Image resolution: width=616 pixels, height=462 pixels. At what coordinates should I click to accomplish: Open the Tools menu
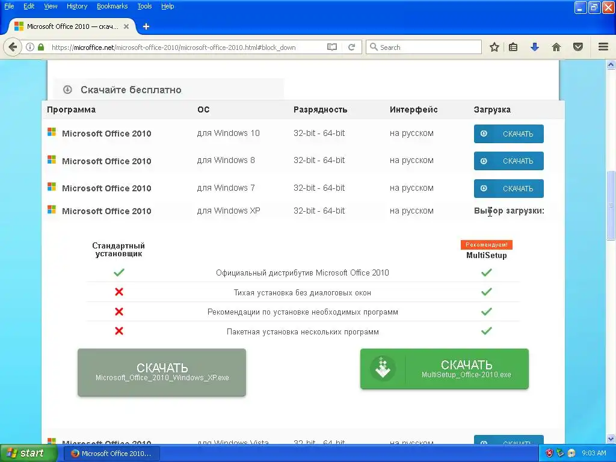(x=144, y=6)
